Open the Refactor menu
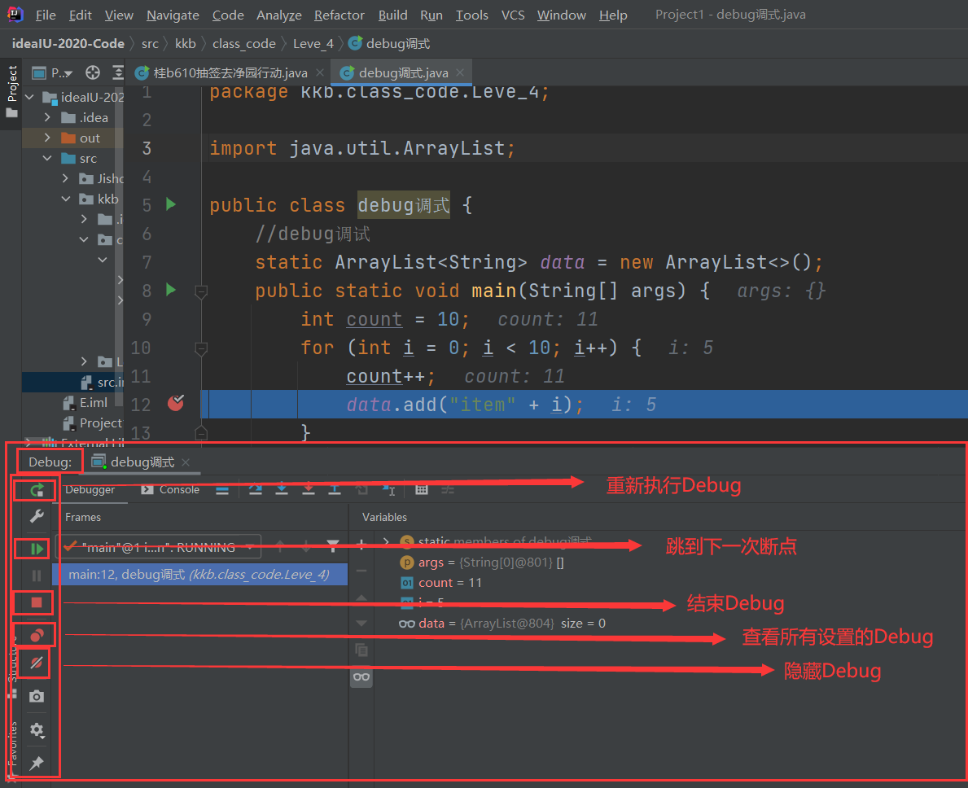 point(339,15)
